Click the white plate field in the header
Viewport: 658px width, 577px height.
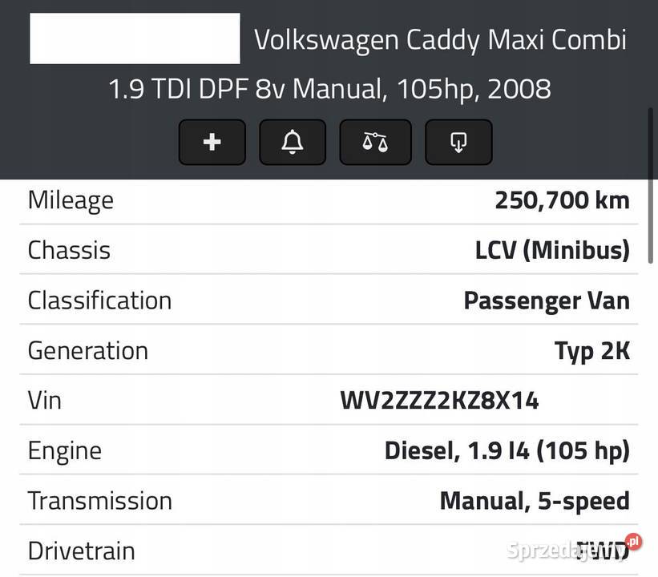pyautogui.click(x=135, y=38)
